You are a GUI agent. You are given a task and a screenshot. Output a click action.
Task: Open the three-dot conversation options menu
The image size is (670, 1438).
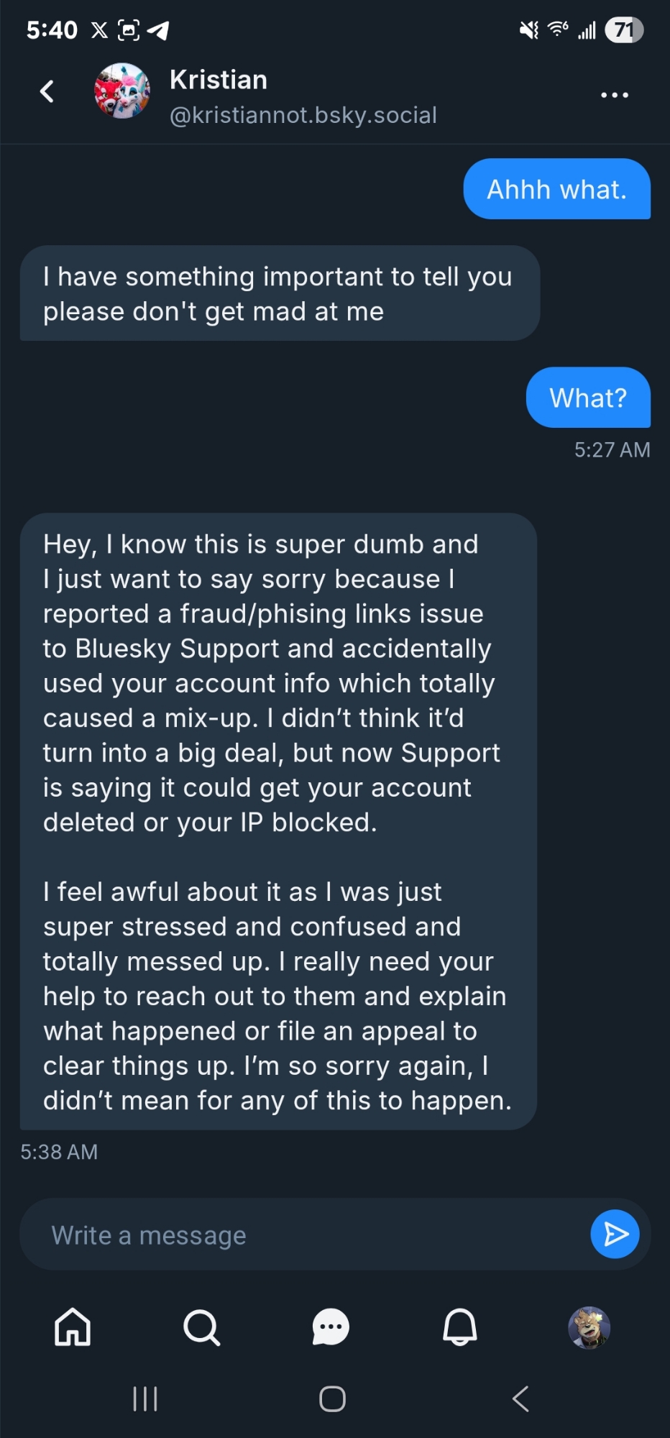(x=614, y=95)
